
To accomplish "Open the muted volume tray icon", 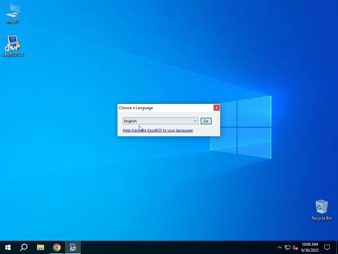I will click(x=295, y=247).
